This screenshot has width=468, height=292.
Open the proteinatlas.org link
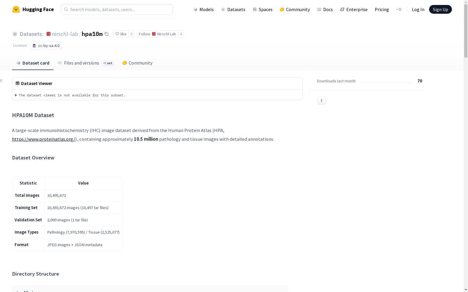[44, 139]
